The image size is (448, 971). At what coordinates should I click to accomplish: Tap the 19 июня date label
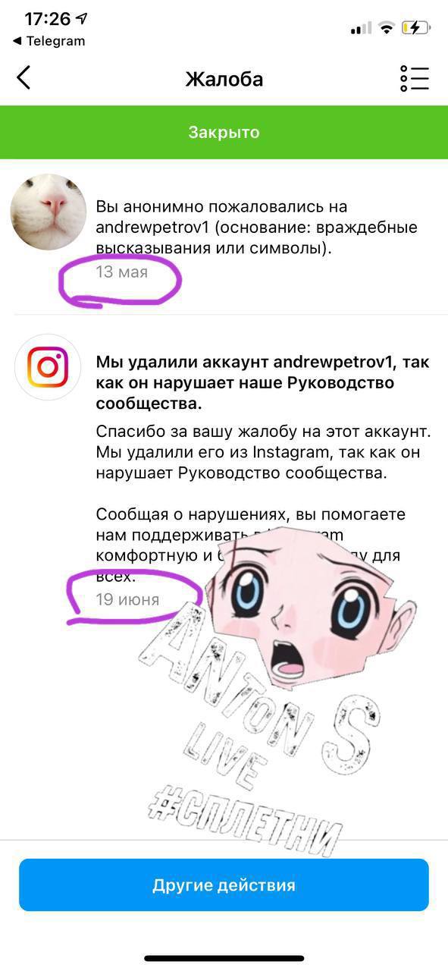pos(127,599)
